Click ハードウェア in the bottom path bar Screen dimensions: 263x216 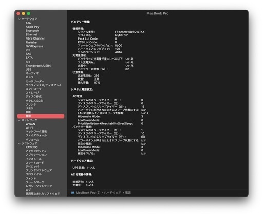[112, 193]
